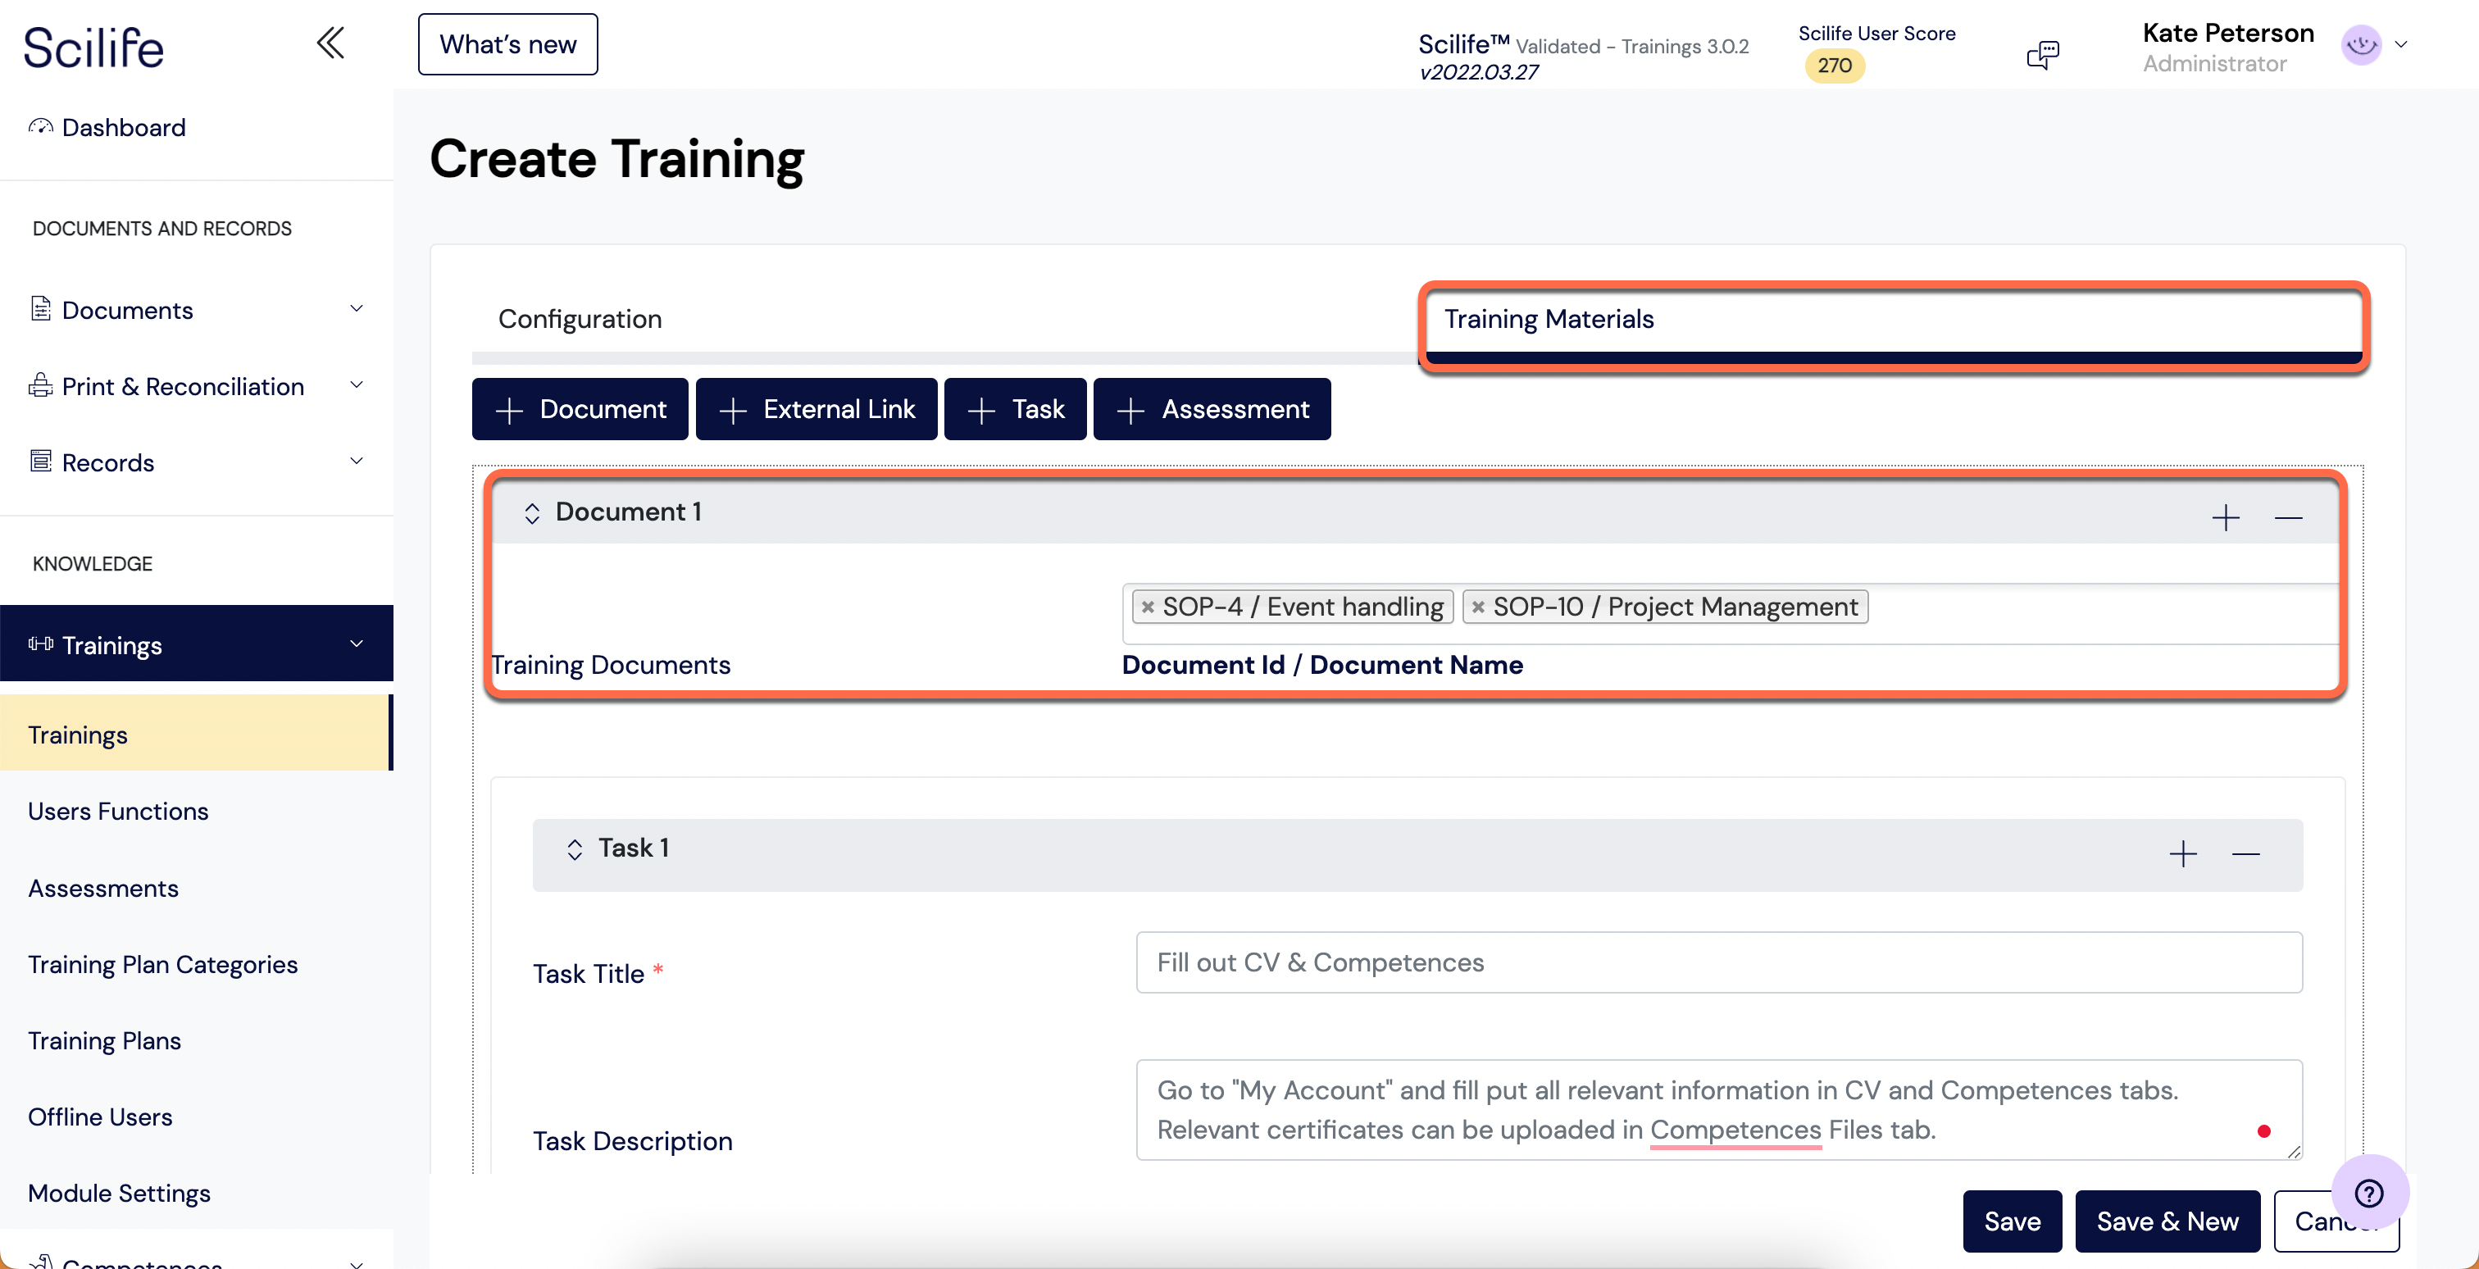Image resolution: width=2479 pixels, height=1269 pixels.
Task: Collapse the sidebar with double-chevron icon
Action: 330,43
